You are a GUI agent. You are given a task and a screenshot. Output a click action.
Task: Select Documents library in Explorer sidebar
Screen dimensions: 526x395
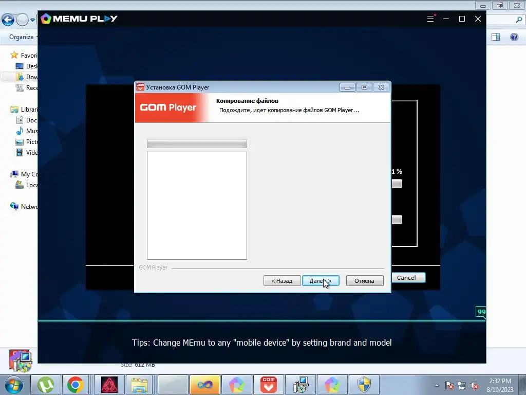point(27,120)
